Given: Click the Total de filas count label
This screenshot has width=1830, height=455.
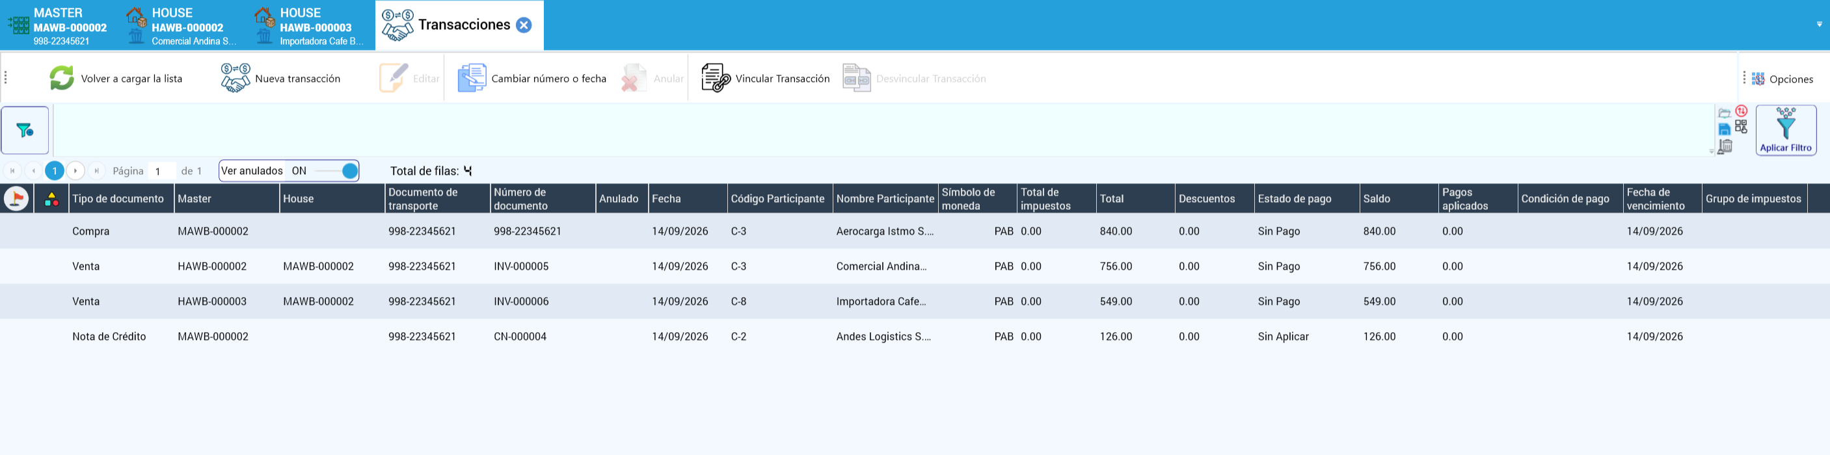Looking at the screenshot, I should coord(431,171).
